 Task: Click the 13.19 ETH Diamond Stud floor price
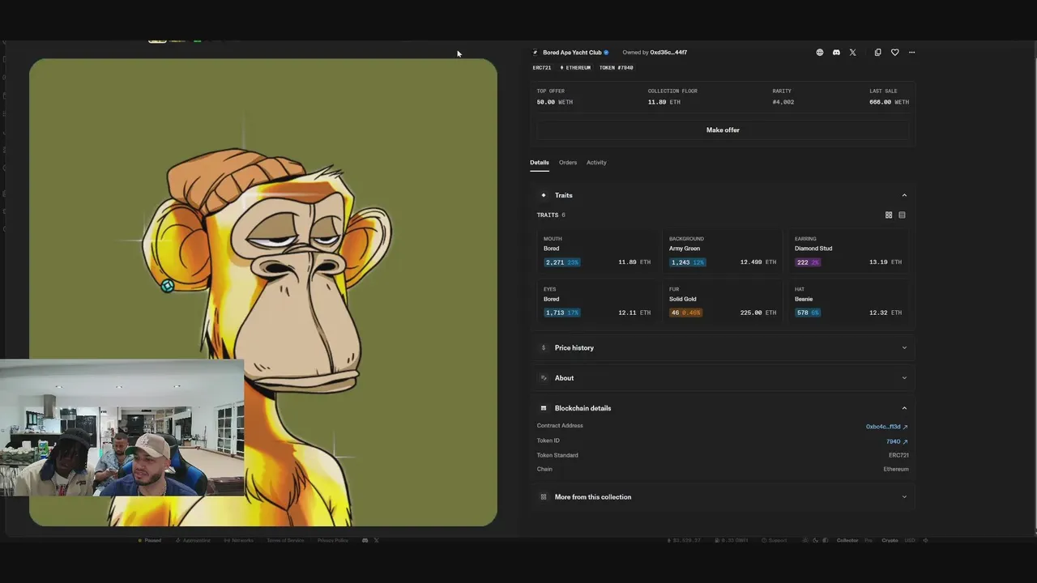pyautogui.click(x=885, y=262)
